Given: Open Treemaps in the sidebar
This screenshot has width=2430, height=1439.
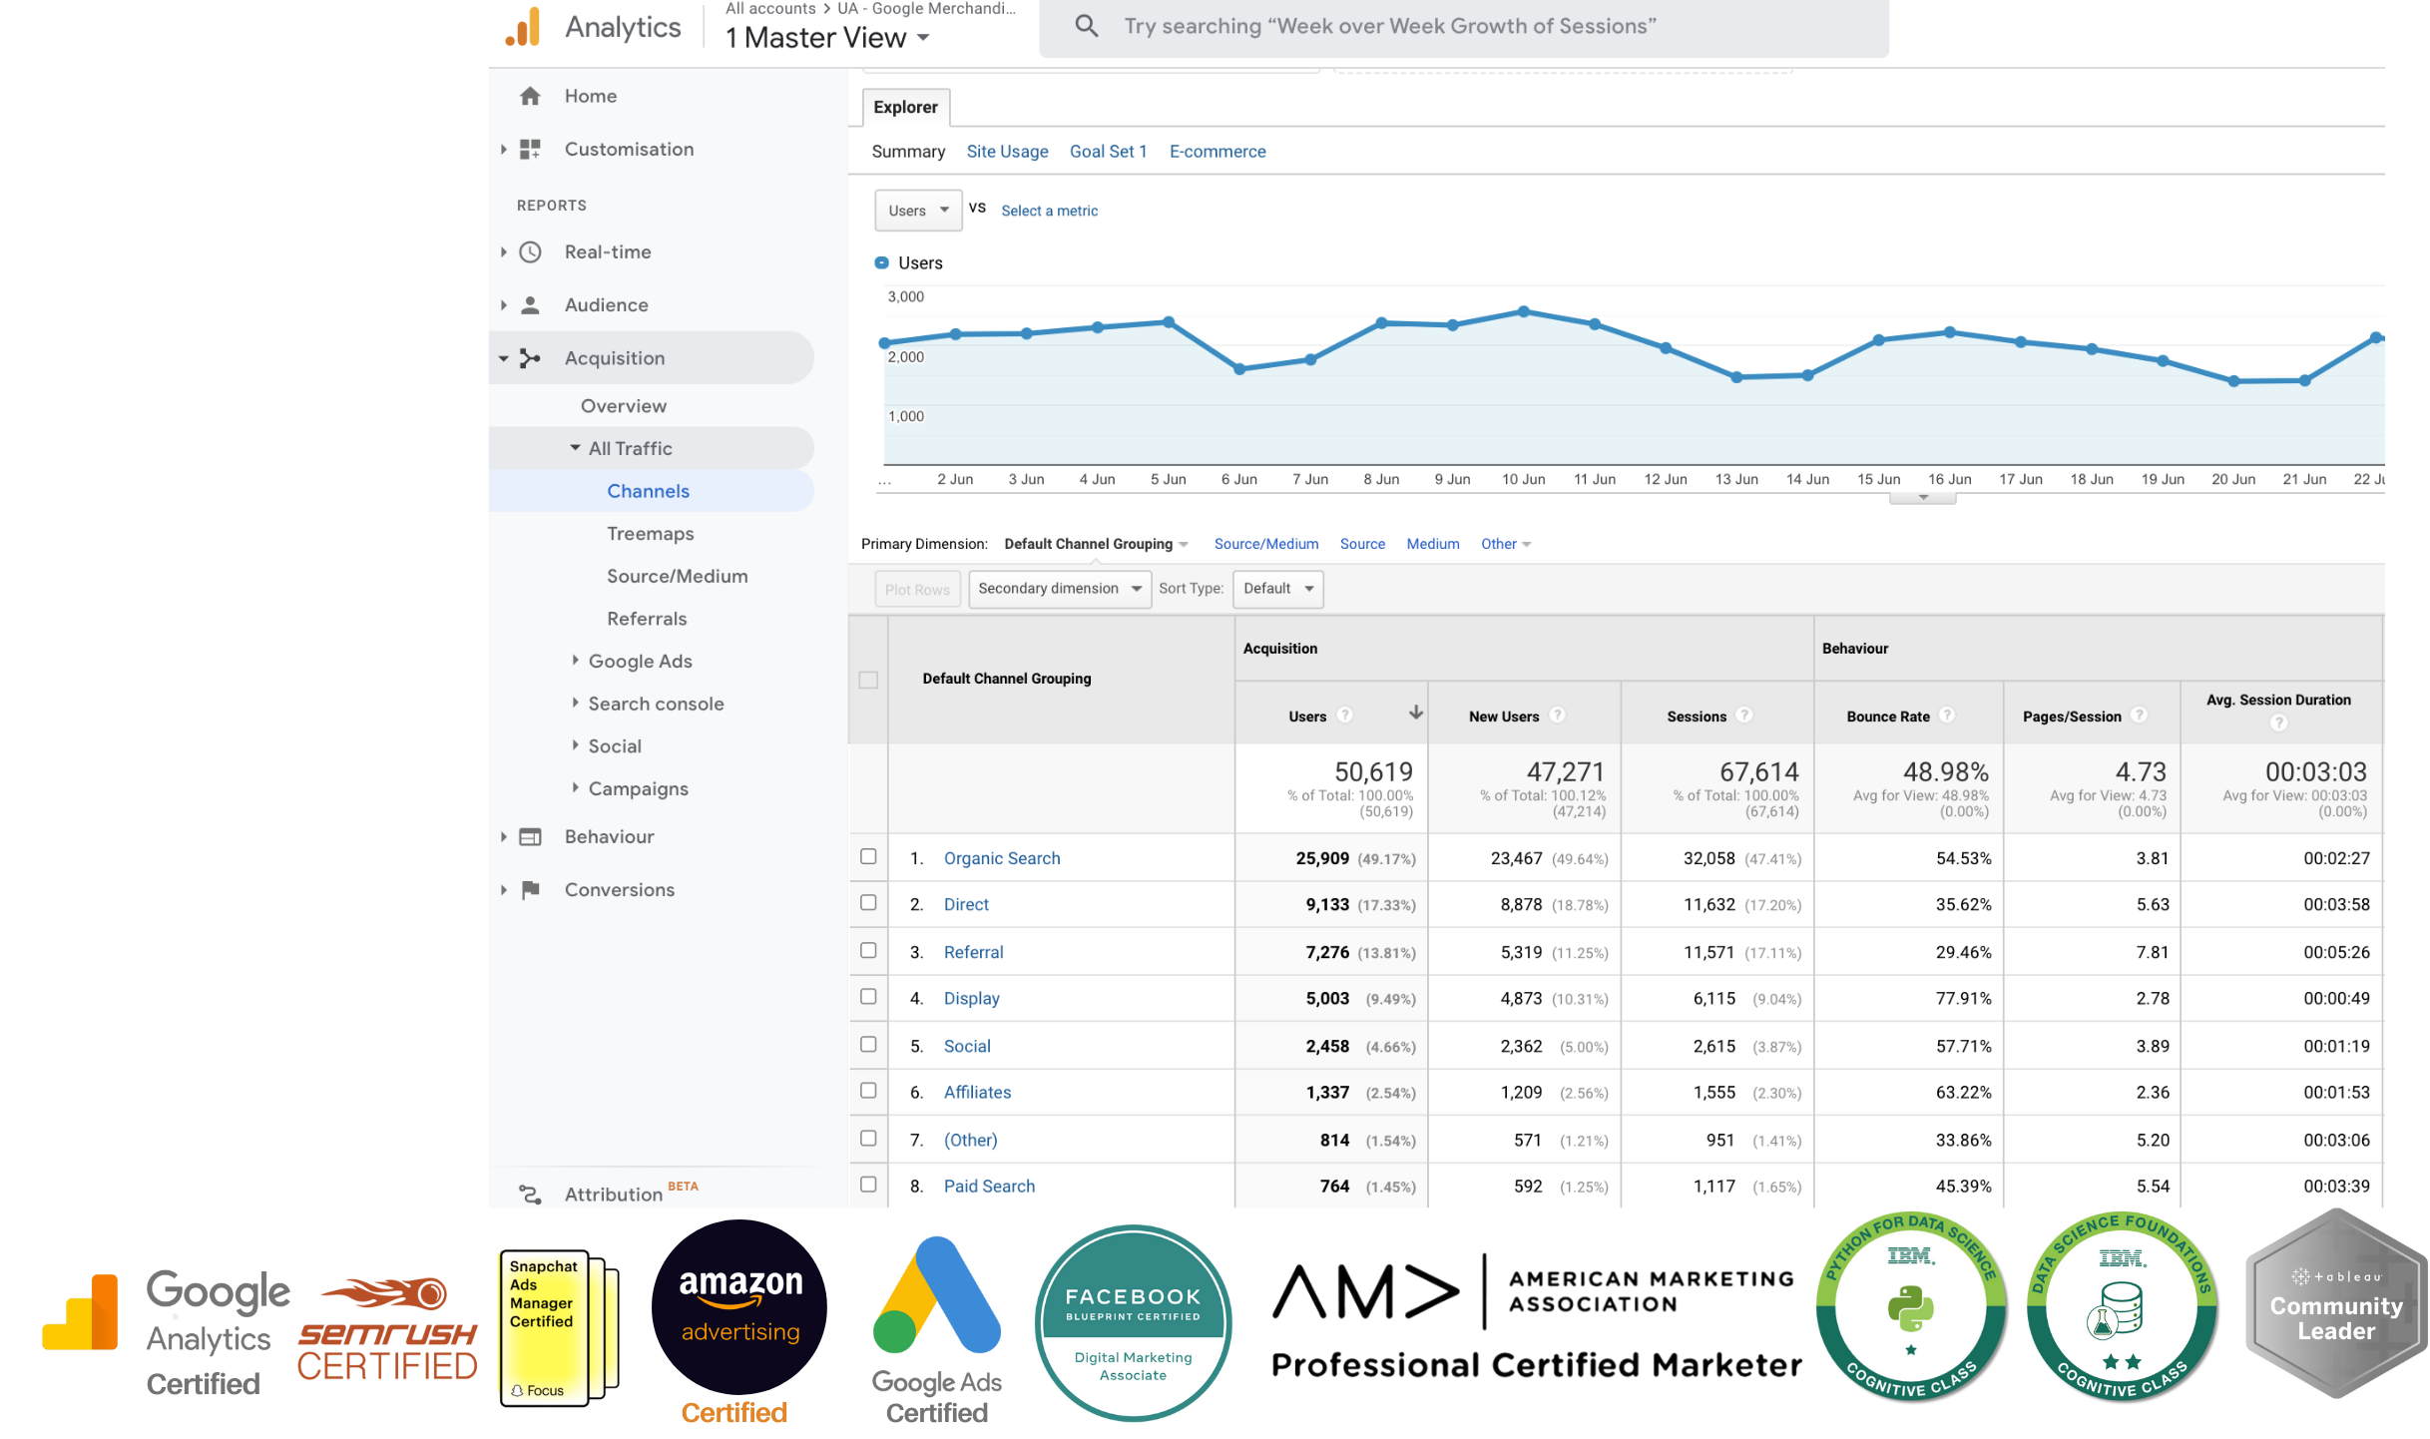Looking at the screenshot, I should coord(650,534).
